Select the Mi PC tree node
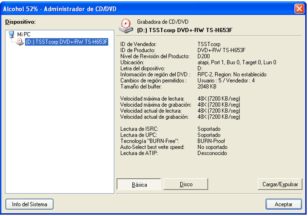Image resolution: width=308 pixels, height=216 pixels. tap(24, 34)
